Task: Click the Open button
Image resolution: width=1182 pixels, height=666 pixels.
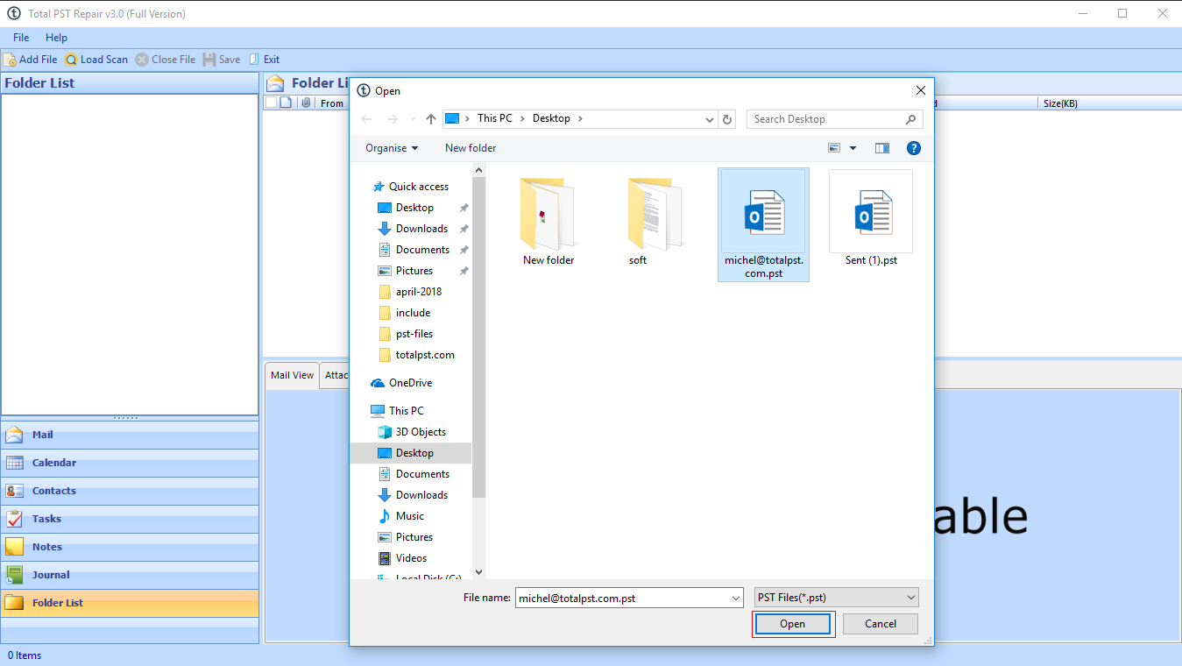Action: point(792,624)
